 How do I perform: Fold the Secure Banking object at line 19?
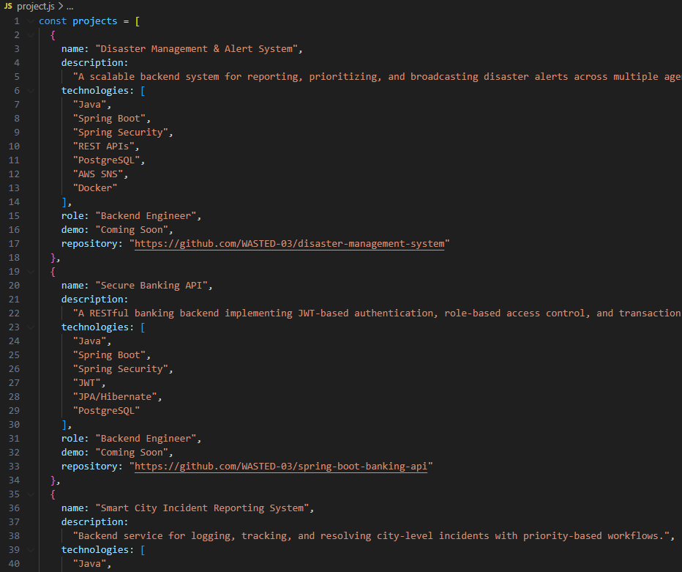coord(31,272)
